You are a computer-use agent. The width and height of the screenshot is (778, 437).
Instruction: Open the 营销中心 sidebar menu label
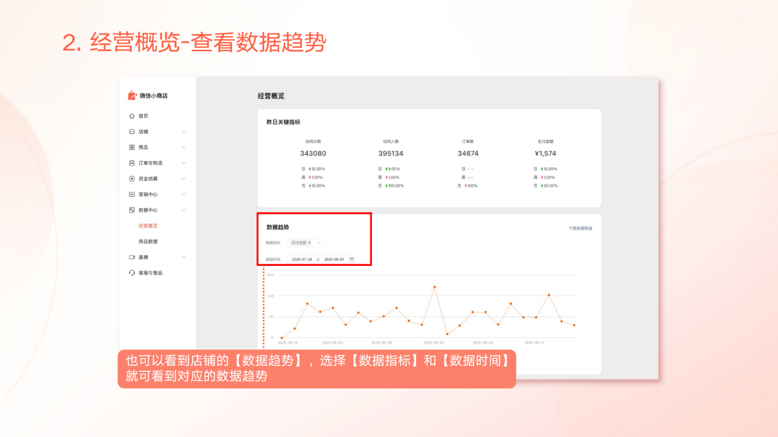pos(148,195)
